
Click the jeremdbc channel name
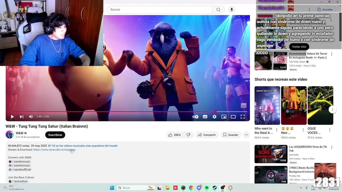294,155
